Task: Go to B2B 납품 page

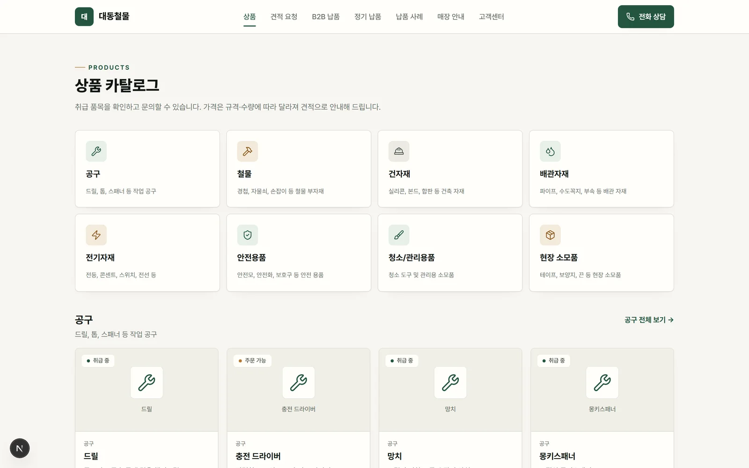Action: coord(326,17)
